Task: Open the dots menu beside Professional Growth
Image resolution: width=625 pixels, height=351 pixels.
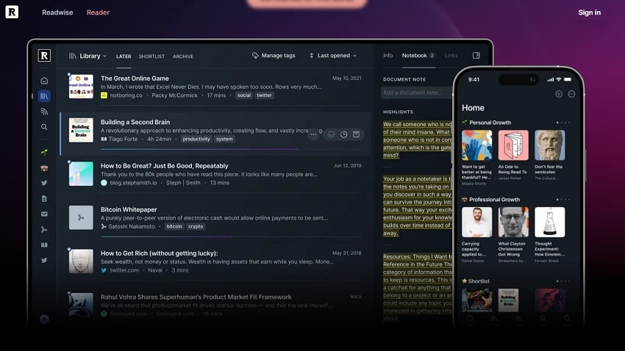Action: pyautogui.click(x=563, y=200)
